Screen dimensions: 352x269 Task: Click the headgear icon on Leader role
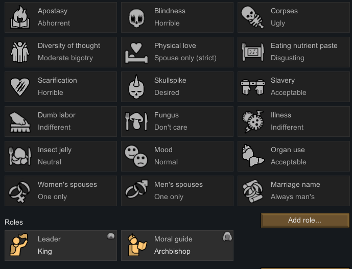click(x=111, y=236)
